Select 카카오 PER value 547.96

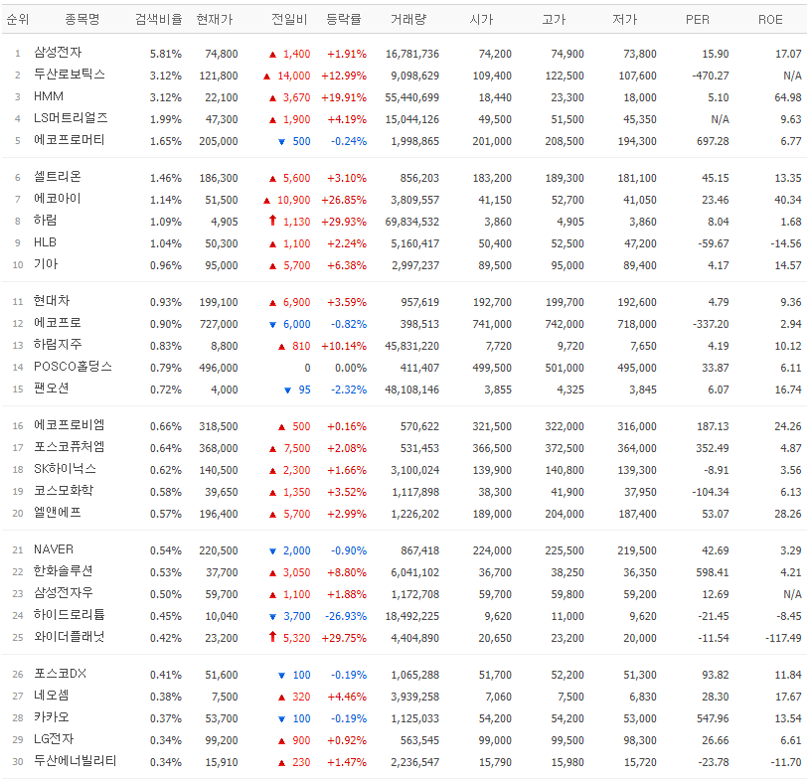pos(713,718)
